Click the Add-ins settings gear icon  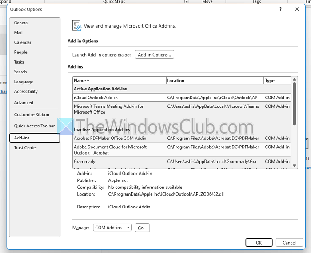coord(77,26)
